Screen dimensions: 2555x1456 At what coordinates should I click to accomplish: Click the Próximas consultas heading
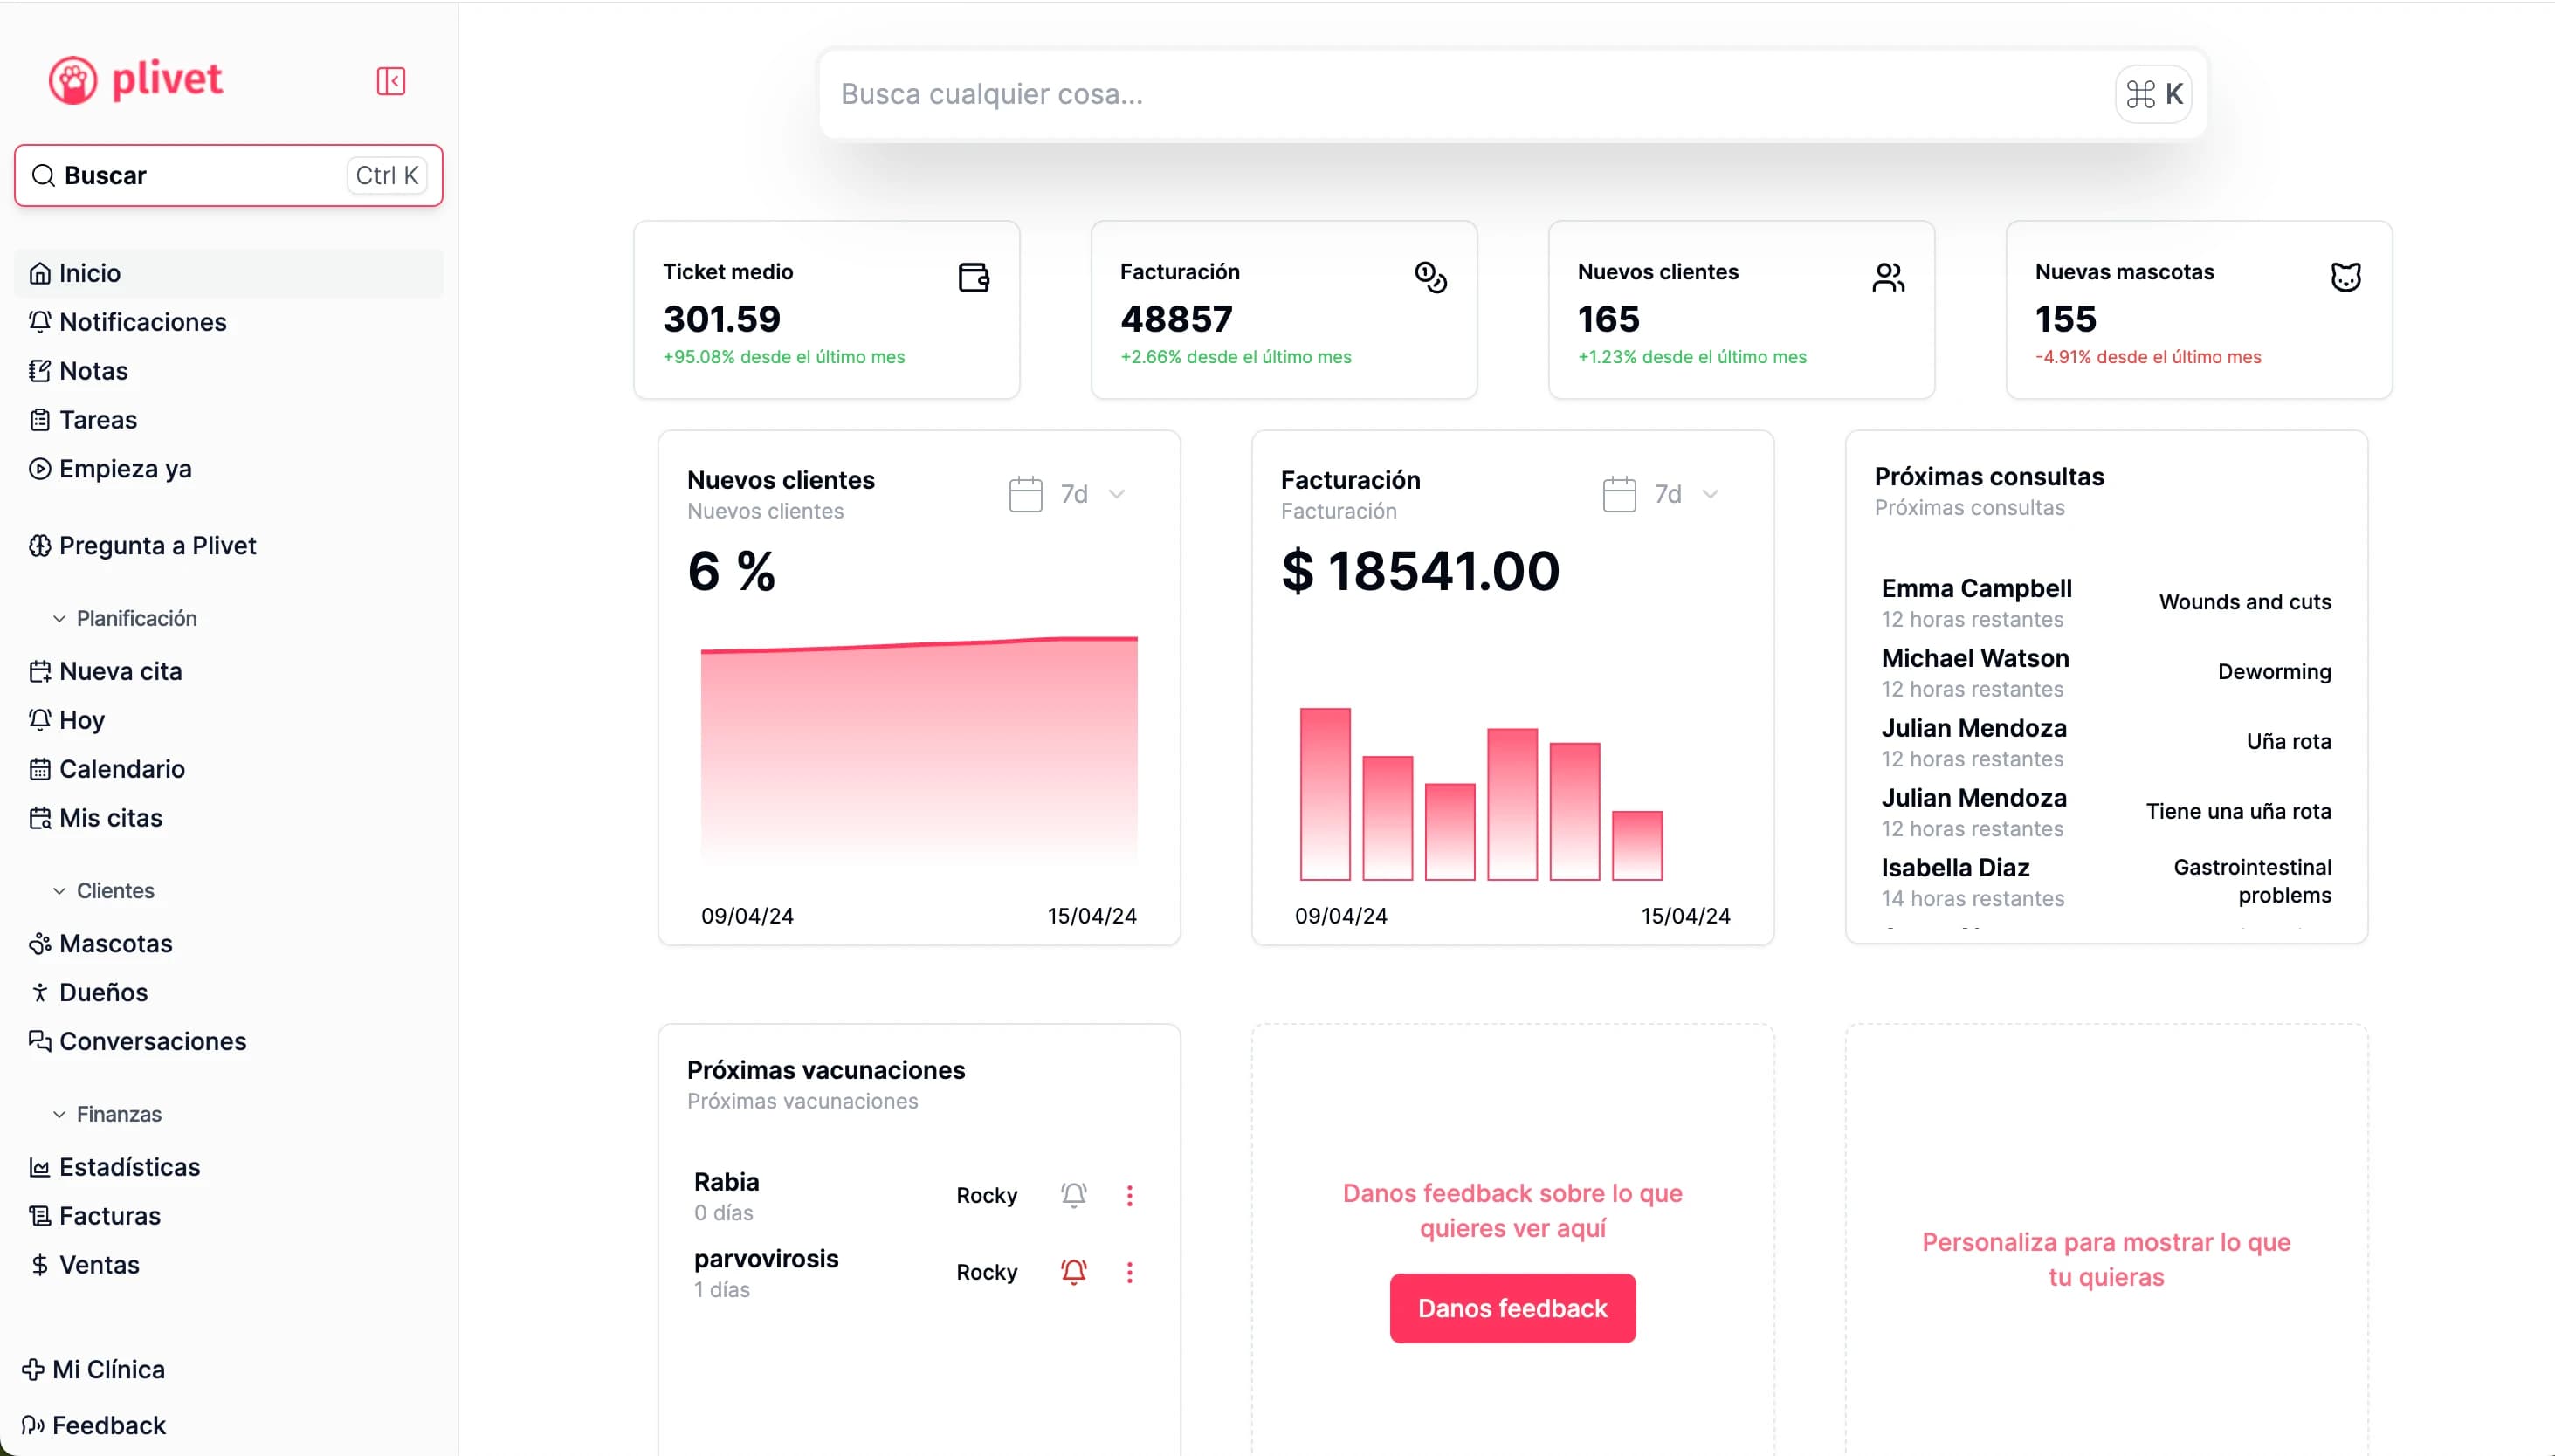1989,477
